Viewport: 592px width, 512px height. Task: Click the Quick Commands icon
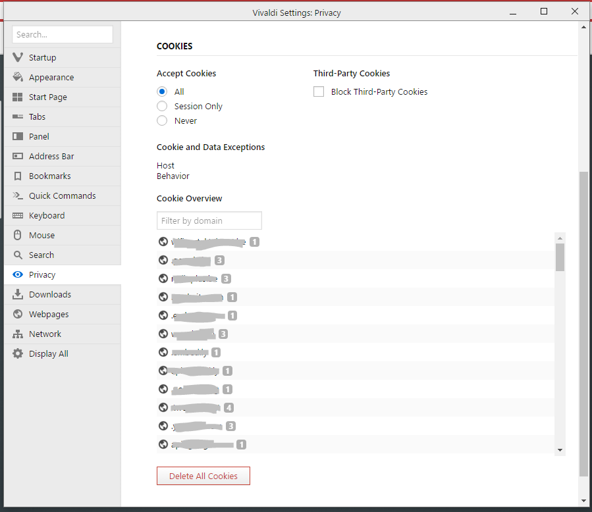18,195
